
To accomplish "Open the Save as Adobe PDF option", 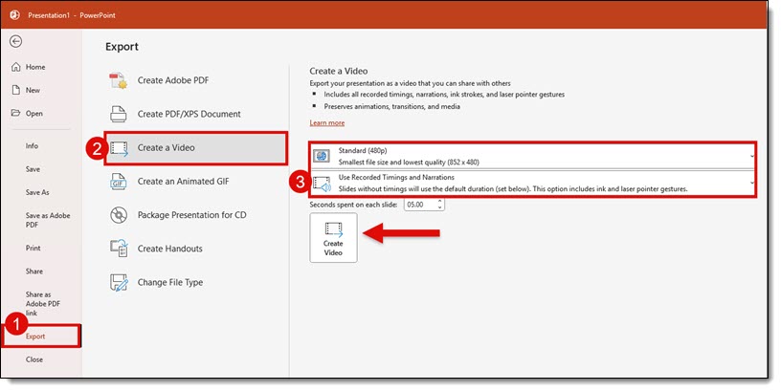I will 38,220.
